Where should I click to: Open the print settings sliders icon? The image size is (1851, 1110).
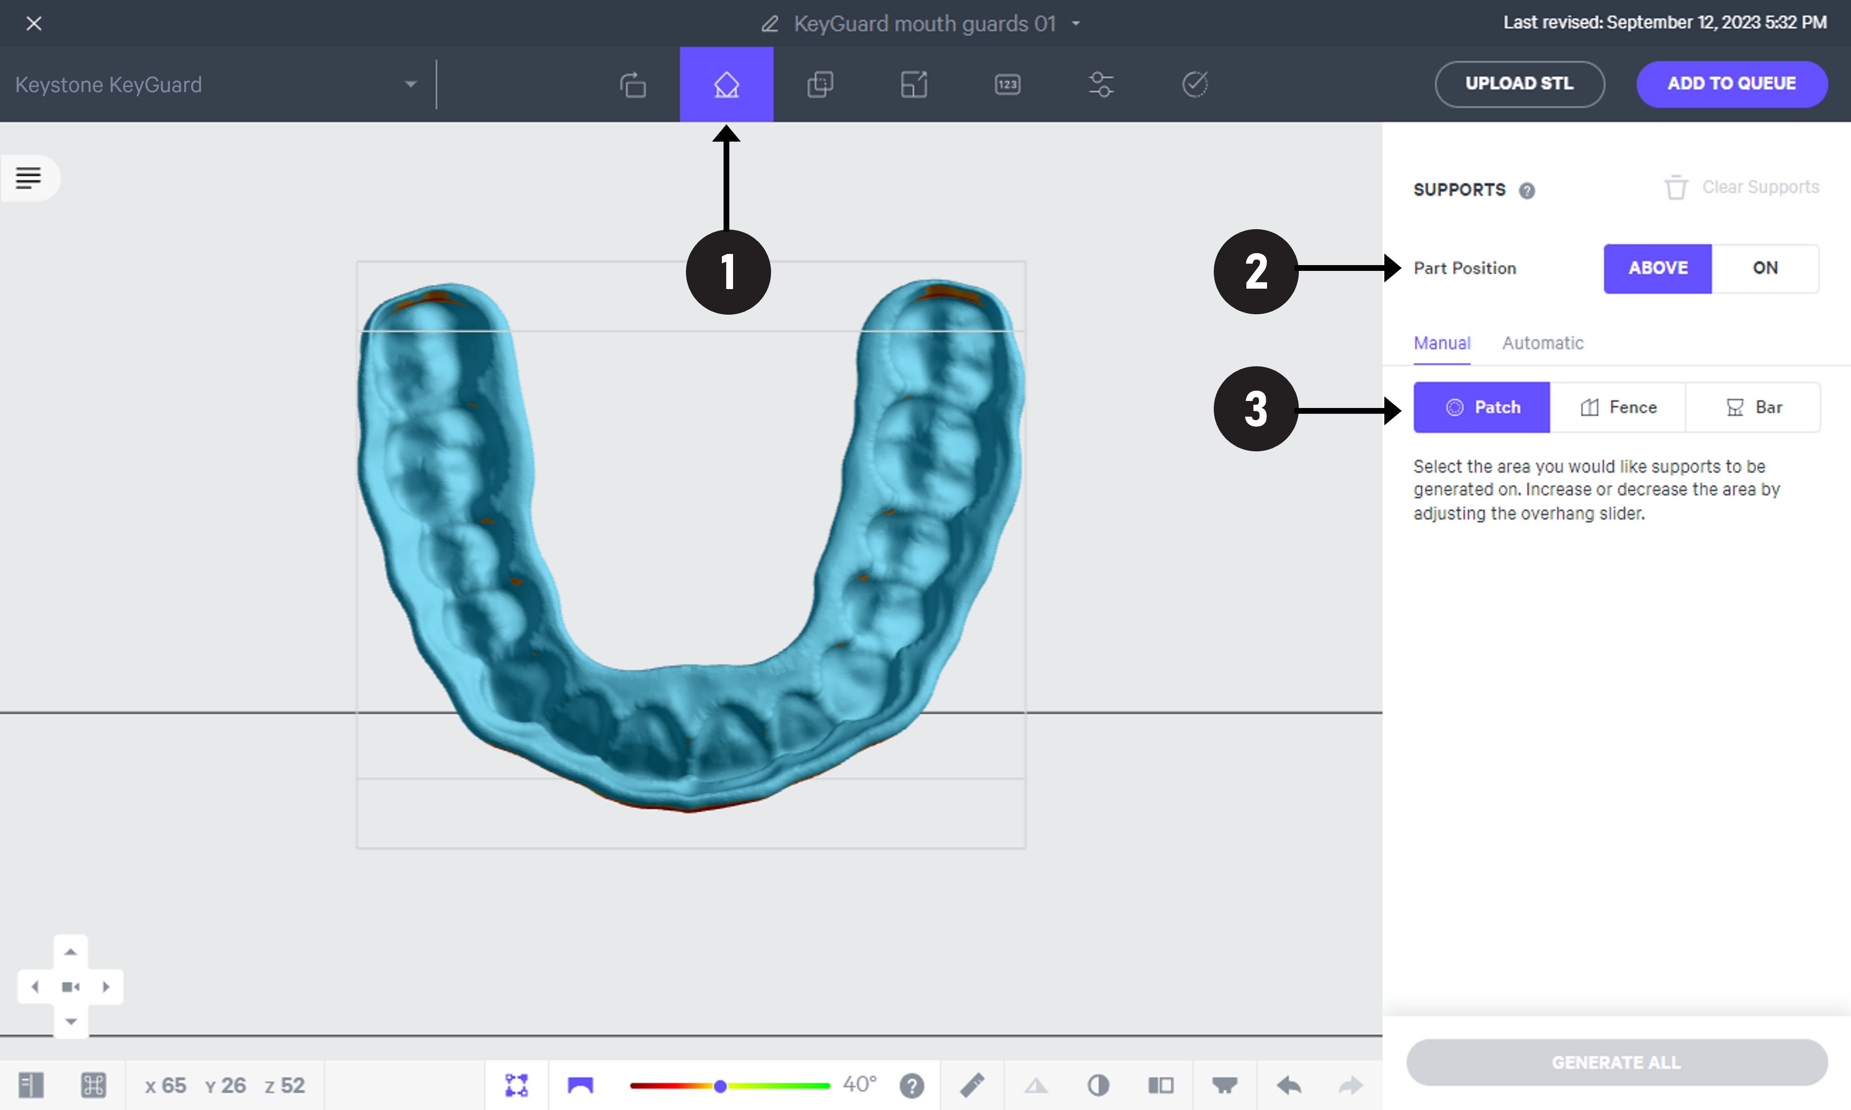(1101, 85)
